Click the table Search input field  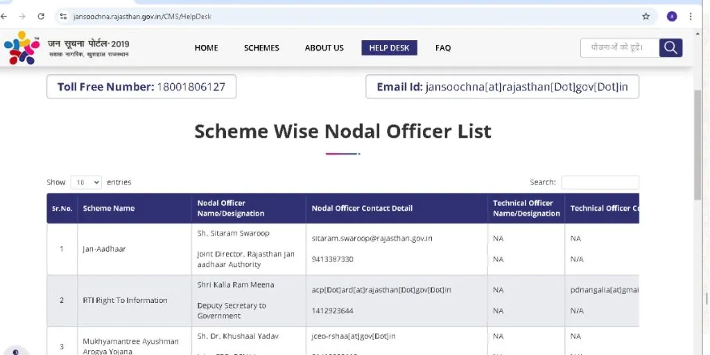point(600,182)
